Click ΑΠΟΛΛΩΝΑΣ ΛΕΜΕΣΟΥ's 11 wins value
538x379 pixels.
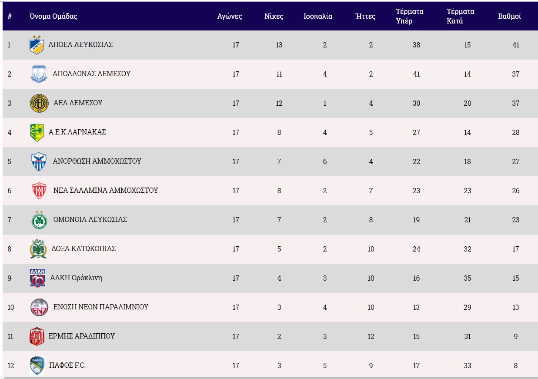279,74
